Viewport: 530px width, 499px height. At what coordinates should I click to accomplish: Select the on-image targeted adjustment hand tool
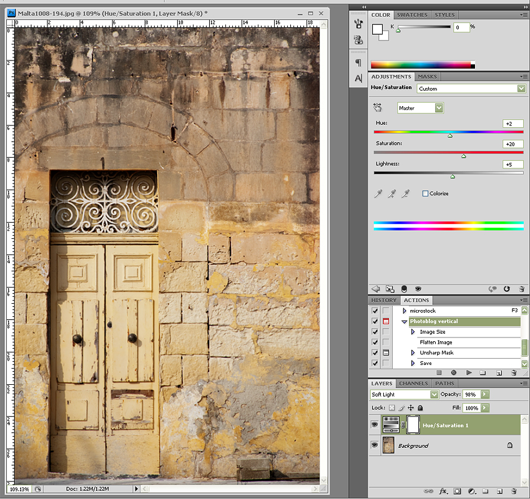tap(378, 108)
